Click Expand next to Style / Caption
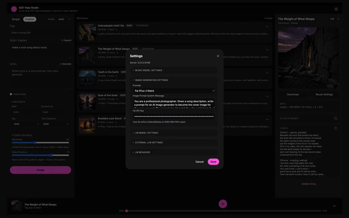 click(x=66, y=40)
